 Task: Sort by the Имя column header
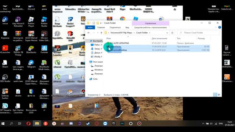(109, 38)
